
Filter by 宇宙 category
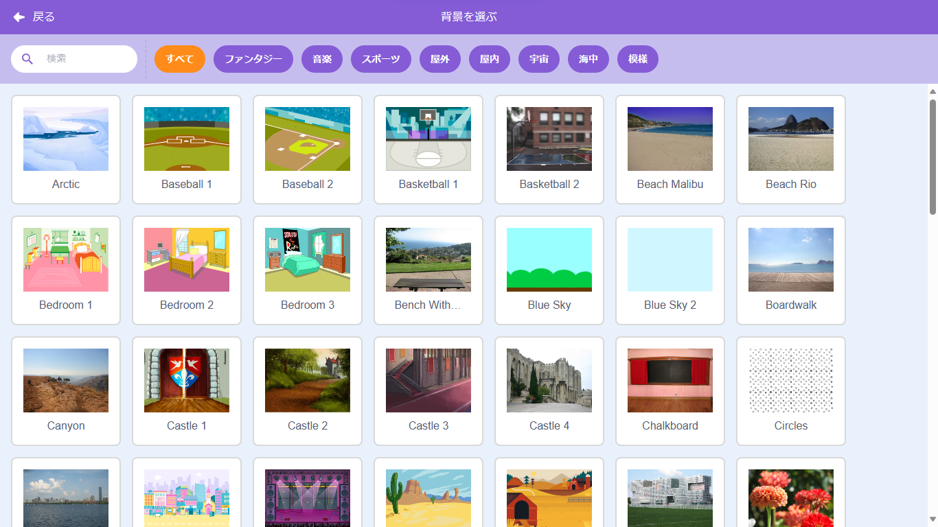539,59
